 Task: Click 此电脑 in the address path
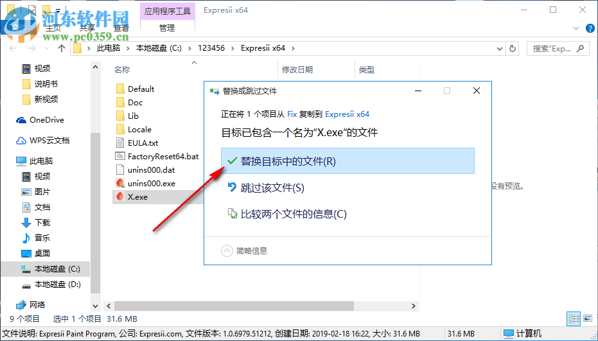click(109, 48)
